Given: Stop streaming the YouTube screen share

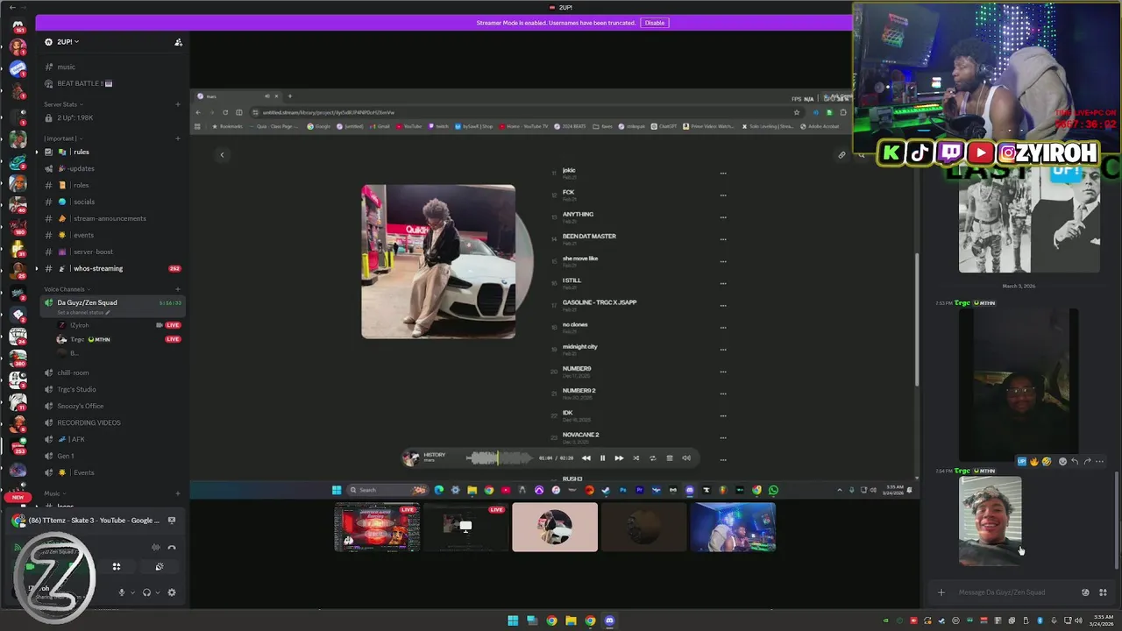Looking at the screenshot, I should pos(172,521).
